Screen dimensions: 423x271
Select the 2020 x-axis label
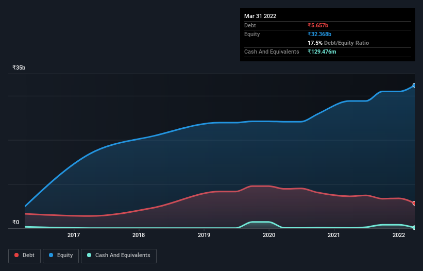(x=269, y=235)
